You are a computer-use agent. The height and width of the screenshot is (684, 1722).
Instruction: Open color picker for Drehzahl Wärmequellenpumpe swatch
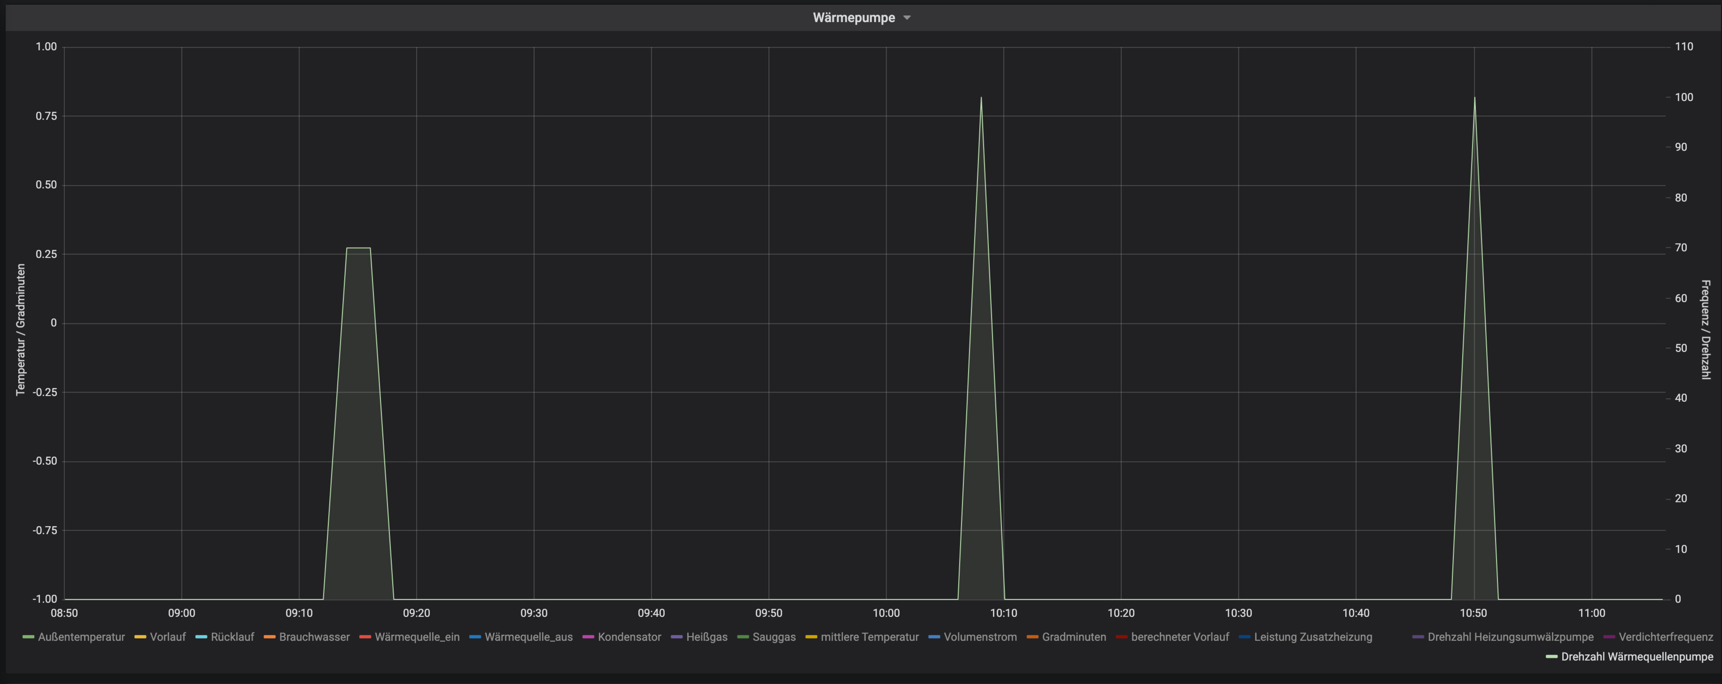tap(1551, 657)
